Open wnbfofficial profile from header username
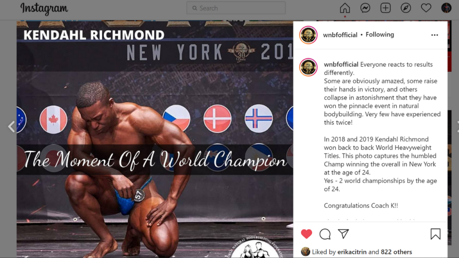Viewport: 459px width, 258px height. 340,35
